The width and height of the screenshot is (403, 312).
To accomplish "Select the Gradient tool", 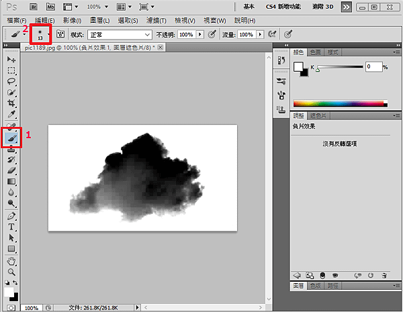I will pyautogui.click(x=11, y=182).
